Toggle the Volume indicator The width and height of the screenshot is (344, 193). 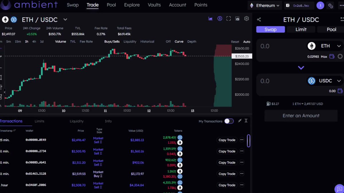pos(60,41)
